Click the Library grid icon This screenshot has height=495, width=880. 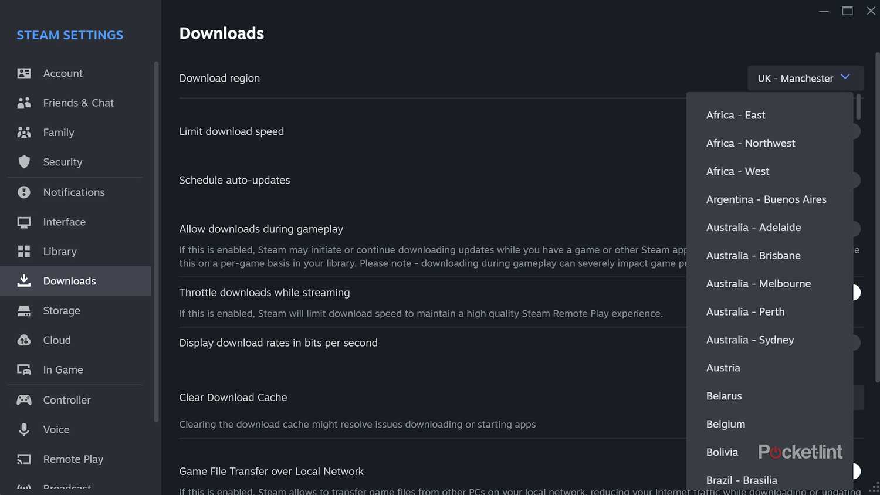[24, 252]
